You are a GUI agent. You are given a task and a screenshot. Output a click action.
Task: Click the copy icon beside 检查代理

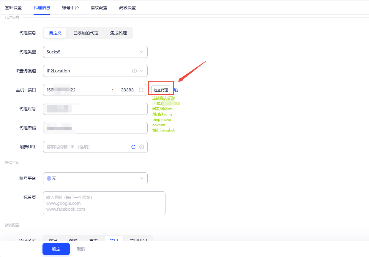176,90
